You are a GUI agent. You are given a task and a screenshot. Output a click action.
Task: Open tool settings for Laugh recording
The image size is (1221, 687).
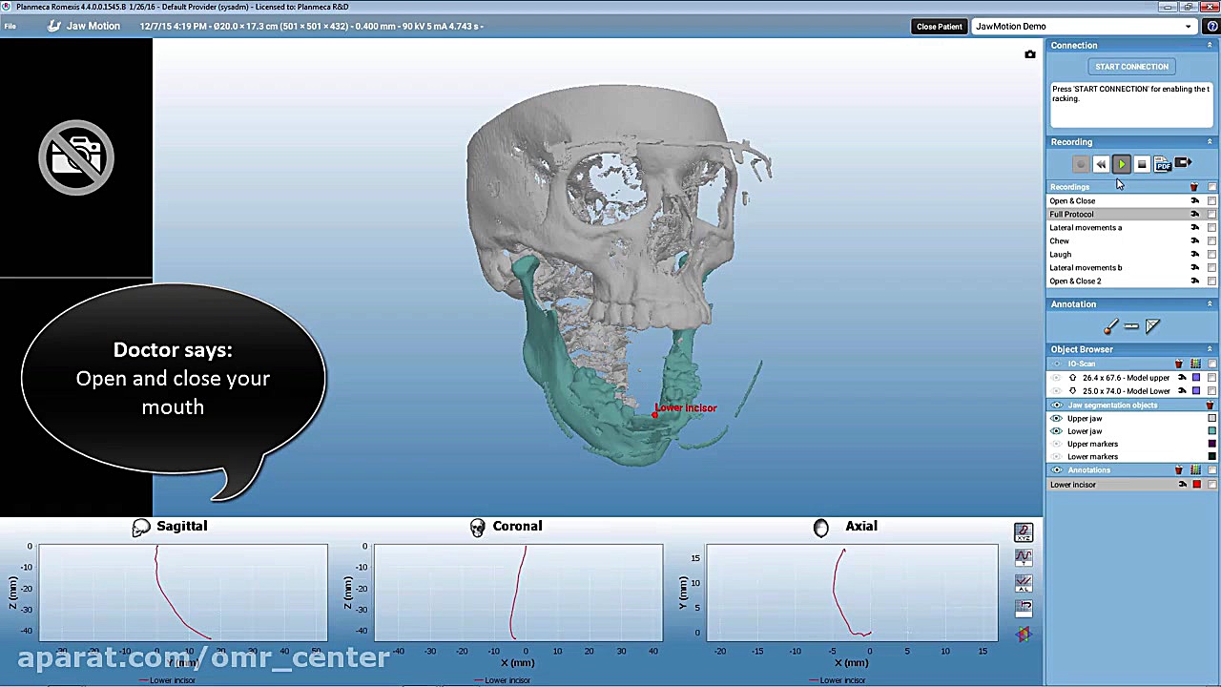pyautogui.click(x=1195, y=255)
